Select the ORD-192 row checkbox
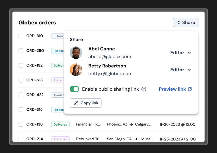 (21, 65)
